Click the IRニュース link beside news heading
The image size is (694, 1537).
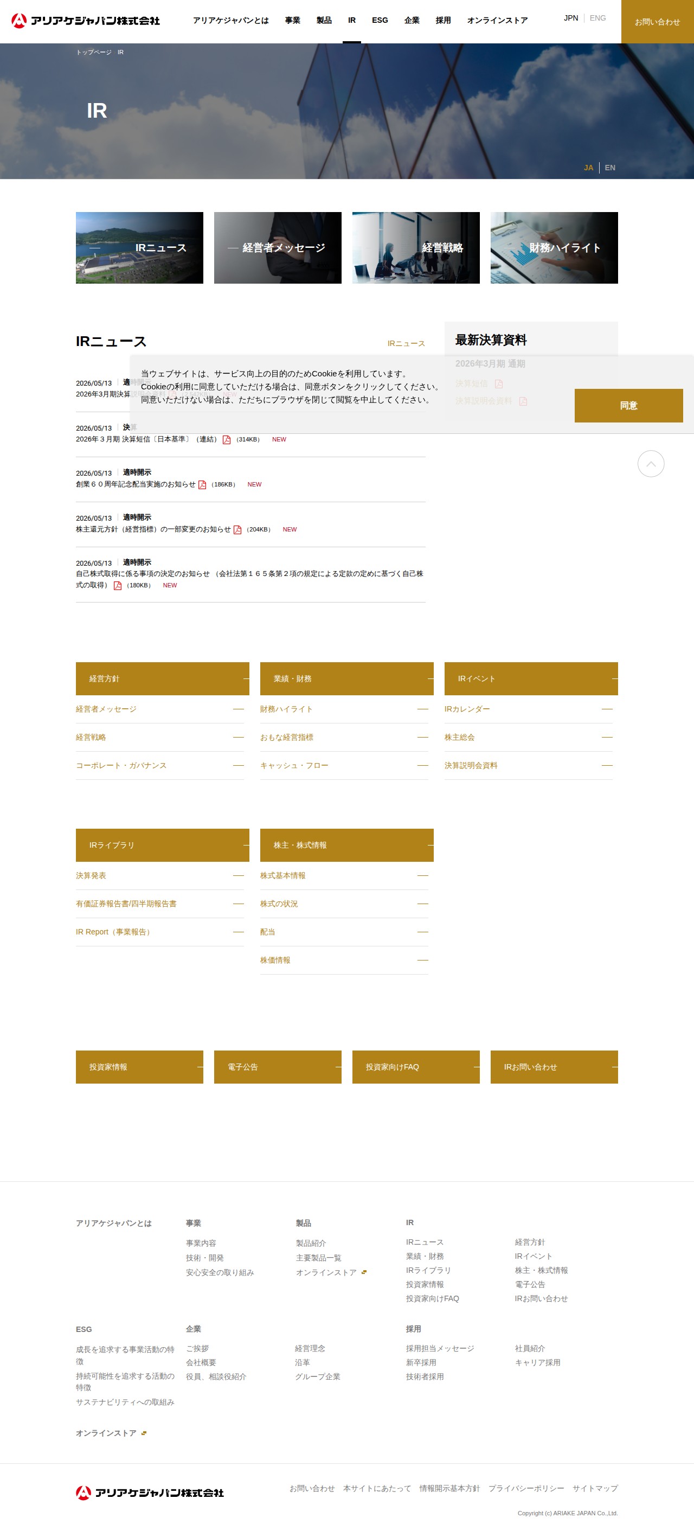click(x=407, y=344)
